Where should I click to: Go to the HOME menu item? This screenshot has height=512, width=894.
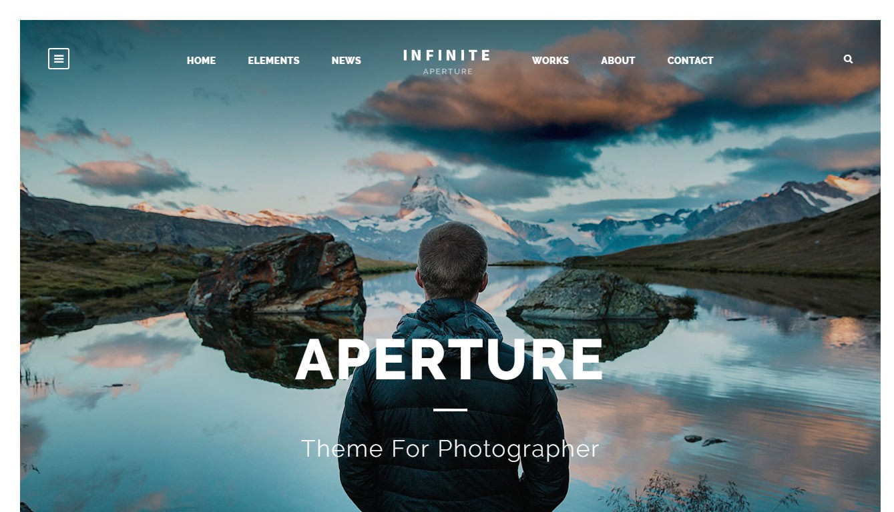coord(201,61)
